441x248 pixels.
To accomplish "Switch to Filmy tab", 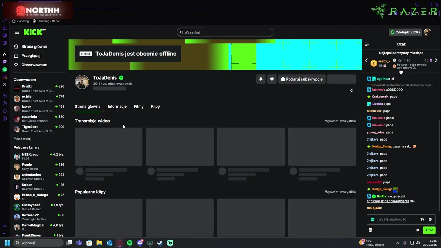I will tap(139, 107).
